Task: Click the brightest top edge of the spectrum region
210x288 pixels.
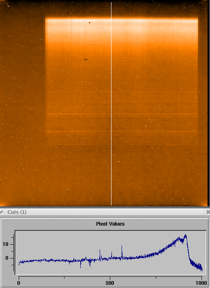Action: tap(122, 19)
